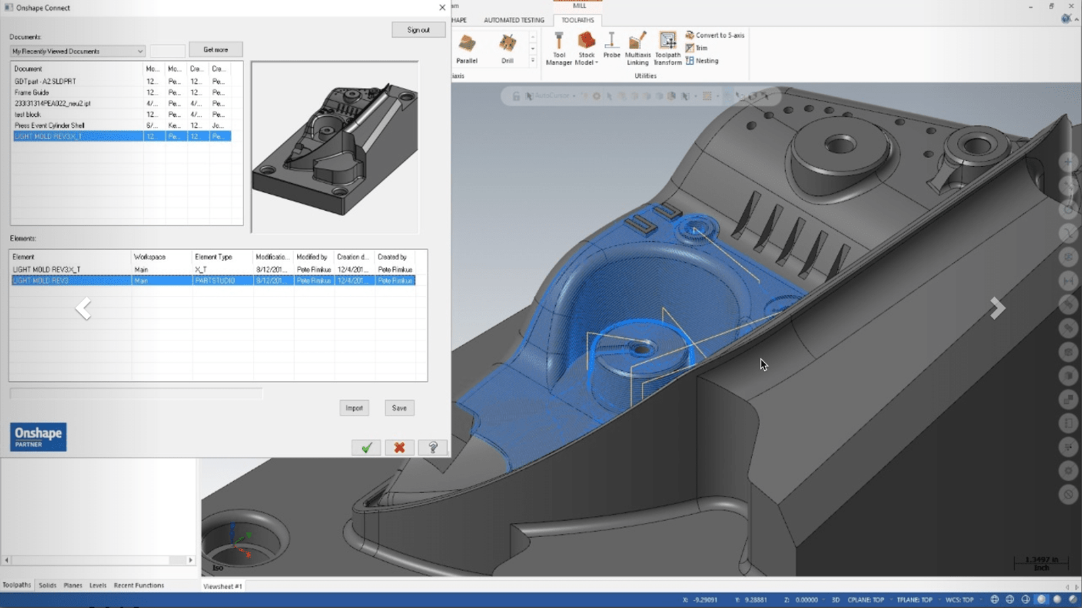The width and height of the screenshot is (1082, 608).
Task: Switch to the Solids tab
Action: (x=47, y=586)
